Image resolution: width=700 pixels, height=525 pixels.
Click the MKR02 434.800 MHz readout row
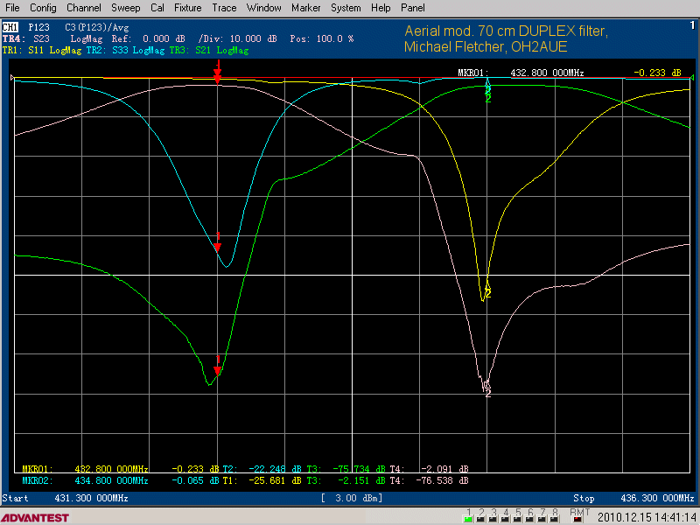click(x=85, y=480)
